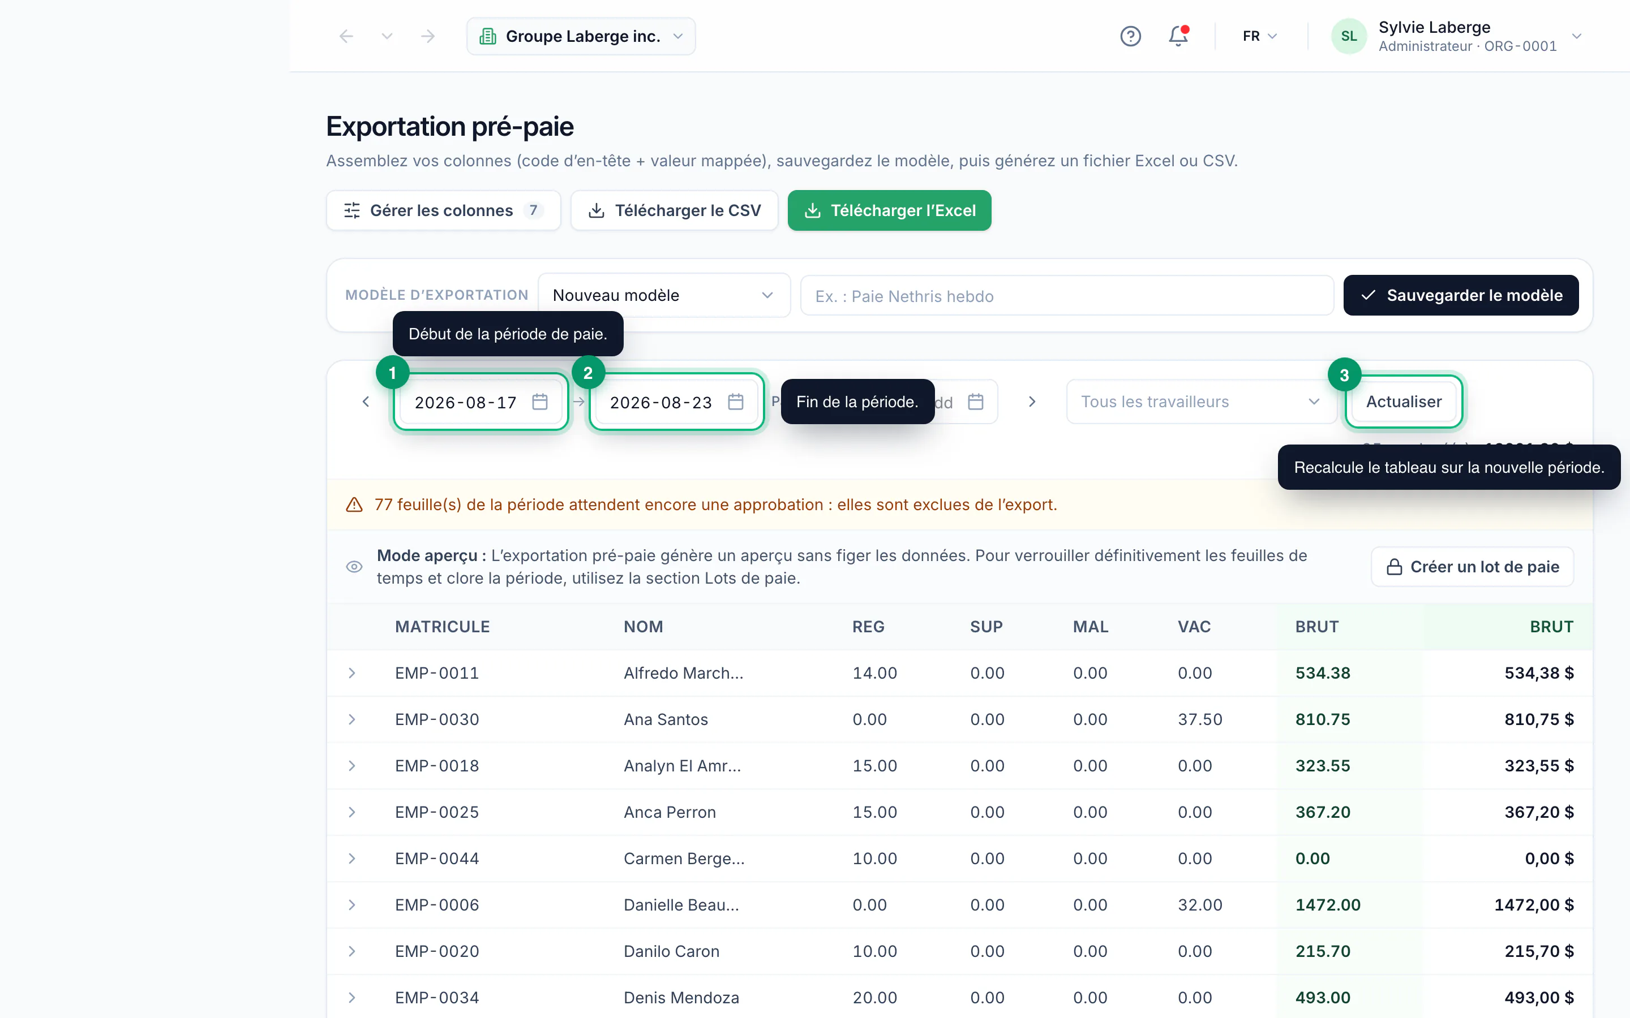Viewport: 1630px width, 1018px height.
Task: Go to next pay period chevron
Action: (1032, 402)
